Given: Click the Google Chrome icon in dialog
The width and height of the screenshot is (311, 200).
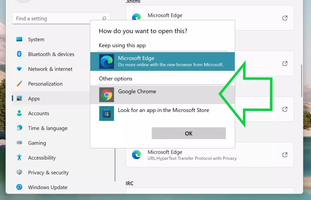Looking at the screenshot, I should (106, 95).
